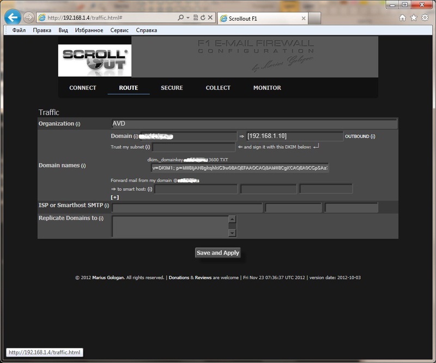Open Favorites star icon
Image resolution: width=436 pixels, height=363 pixels.
[x=414, y=18]
